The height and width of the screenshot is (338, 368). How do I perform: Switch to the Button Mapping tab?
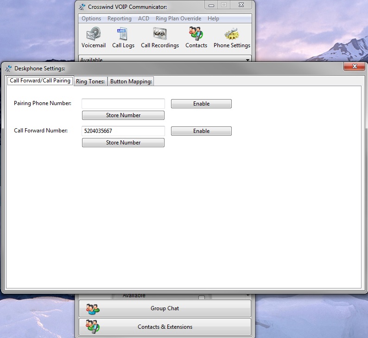coord(131,81)
